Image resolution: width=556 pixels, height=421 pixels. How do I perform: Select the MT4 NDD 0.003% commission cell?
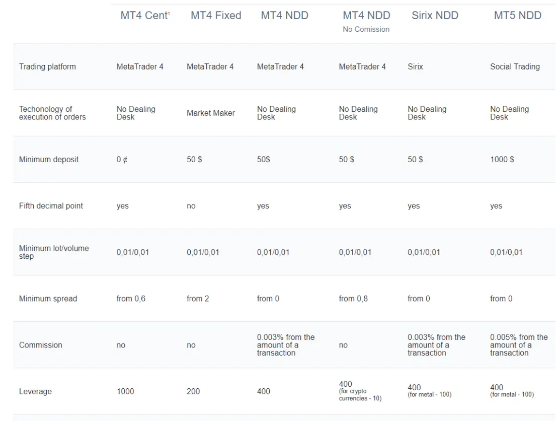286,345
